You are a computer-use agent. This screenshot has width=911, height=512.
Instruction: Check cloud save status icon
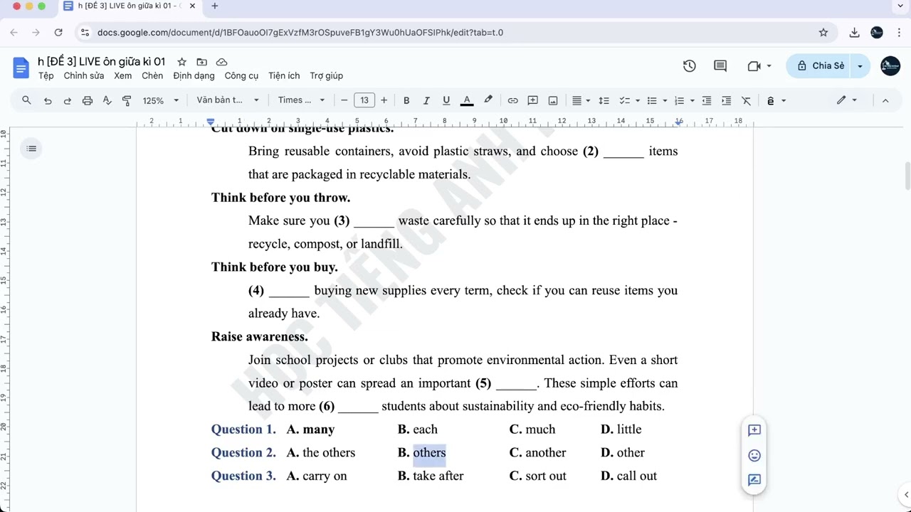click(222, 62)
